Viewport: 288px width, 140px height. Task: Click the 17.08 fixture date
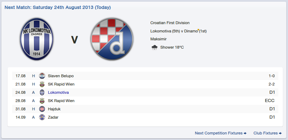20,76
